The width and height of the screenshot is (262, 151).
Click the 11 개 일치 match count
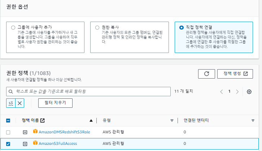[184, 91]
